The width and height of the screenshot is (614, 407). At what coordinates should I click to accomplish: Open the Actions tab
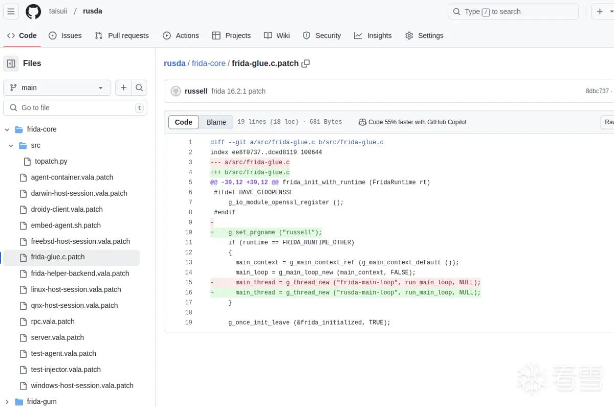coord(181,35)
